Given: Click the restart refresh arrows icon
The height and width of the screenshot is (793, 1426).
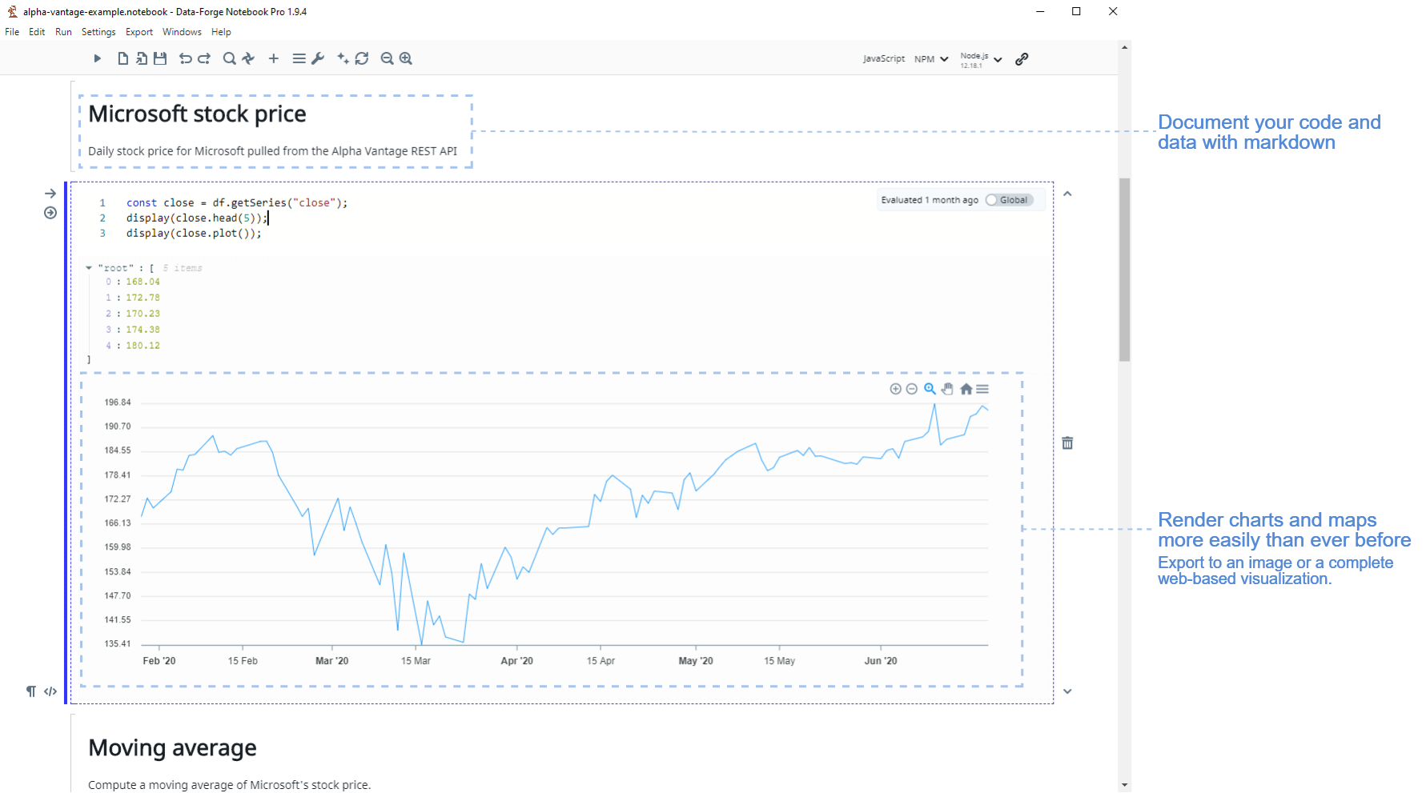Looking at the screenshot, I should 362,58.
